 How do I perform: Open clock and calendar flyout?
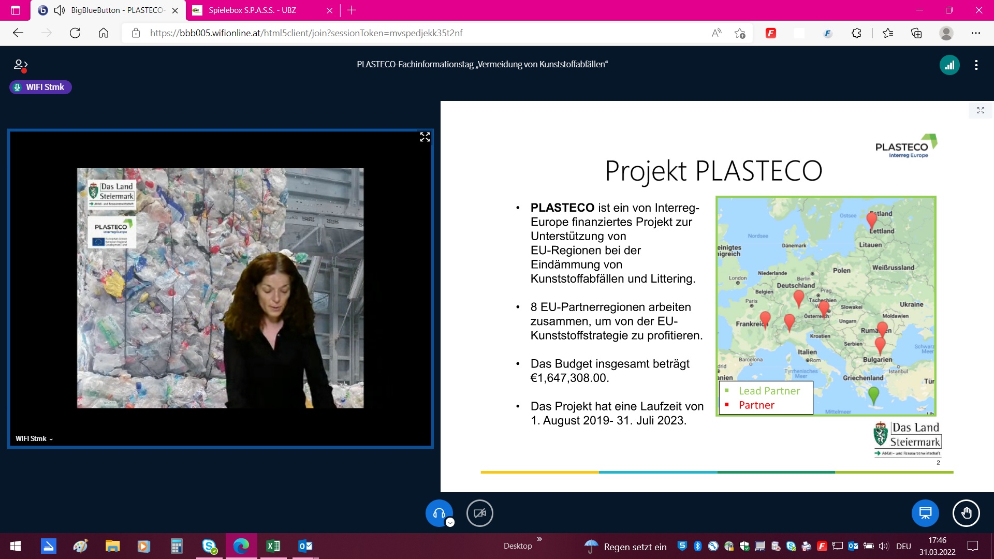(x=937, y=546)
